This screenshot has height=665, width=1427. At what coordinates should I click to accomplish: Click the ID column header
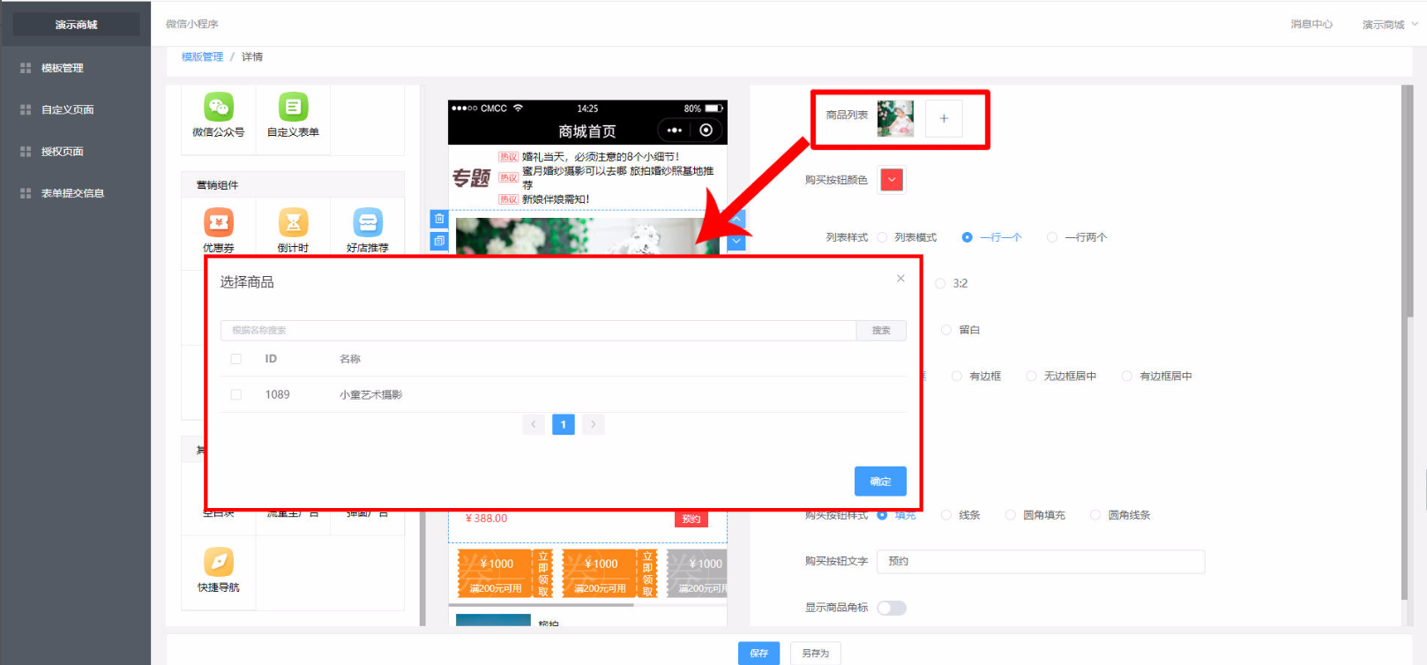click(x=271, y=359)
